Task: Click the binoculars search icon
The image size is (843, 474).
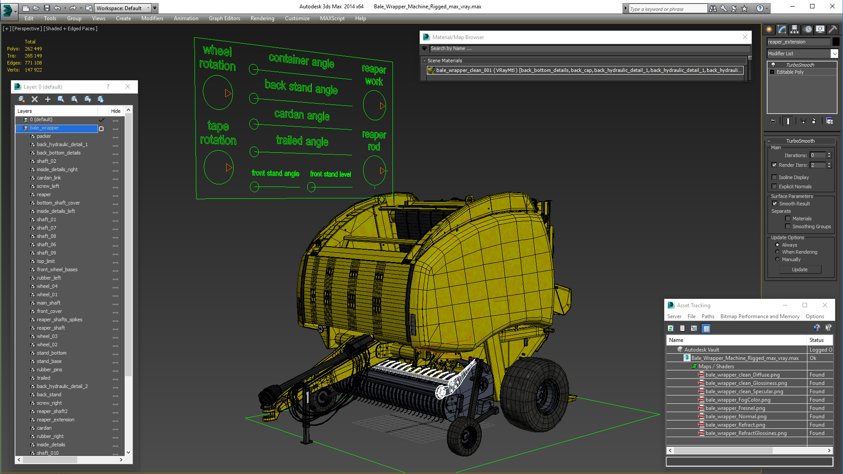Action: 713,8
